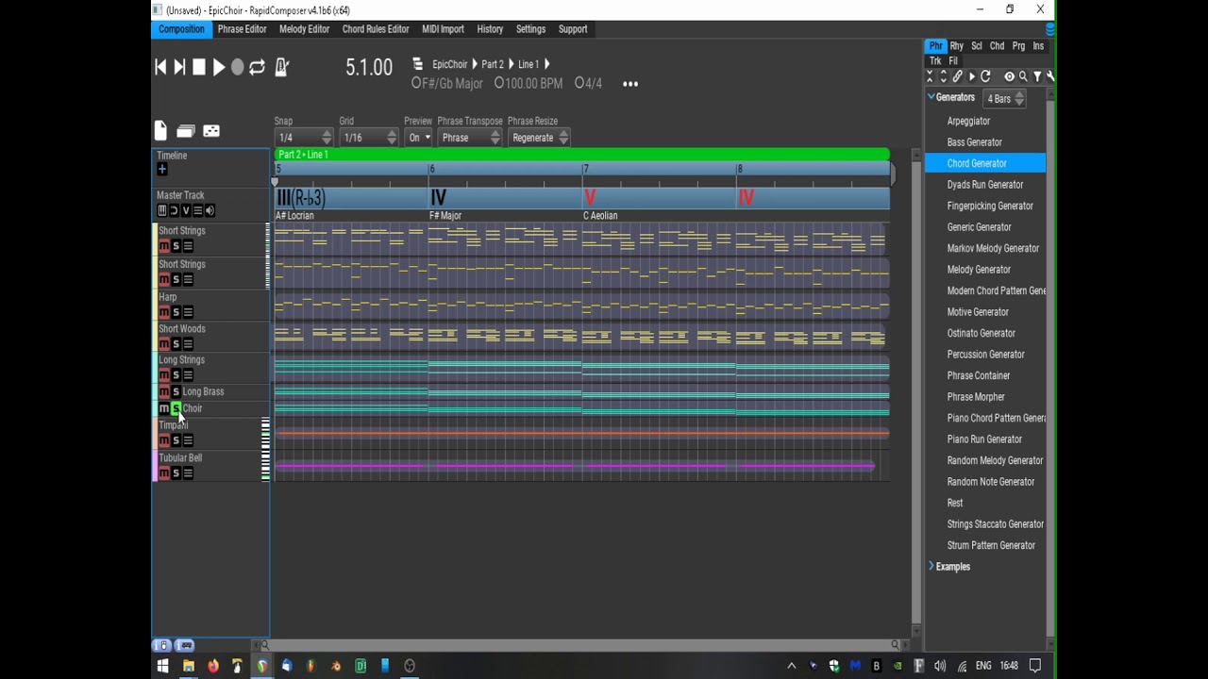Screen dimensions: 1208x679
Task: Solo the Long Brass track
Action: click(176, 391)
